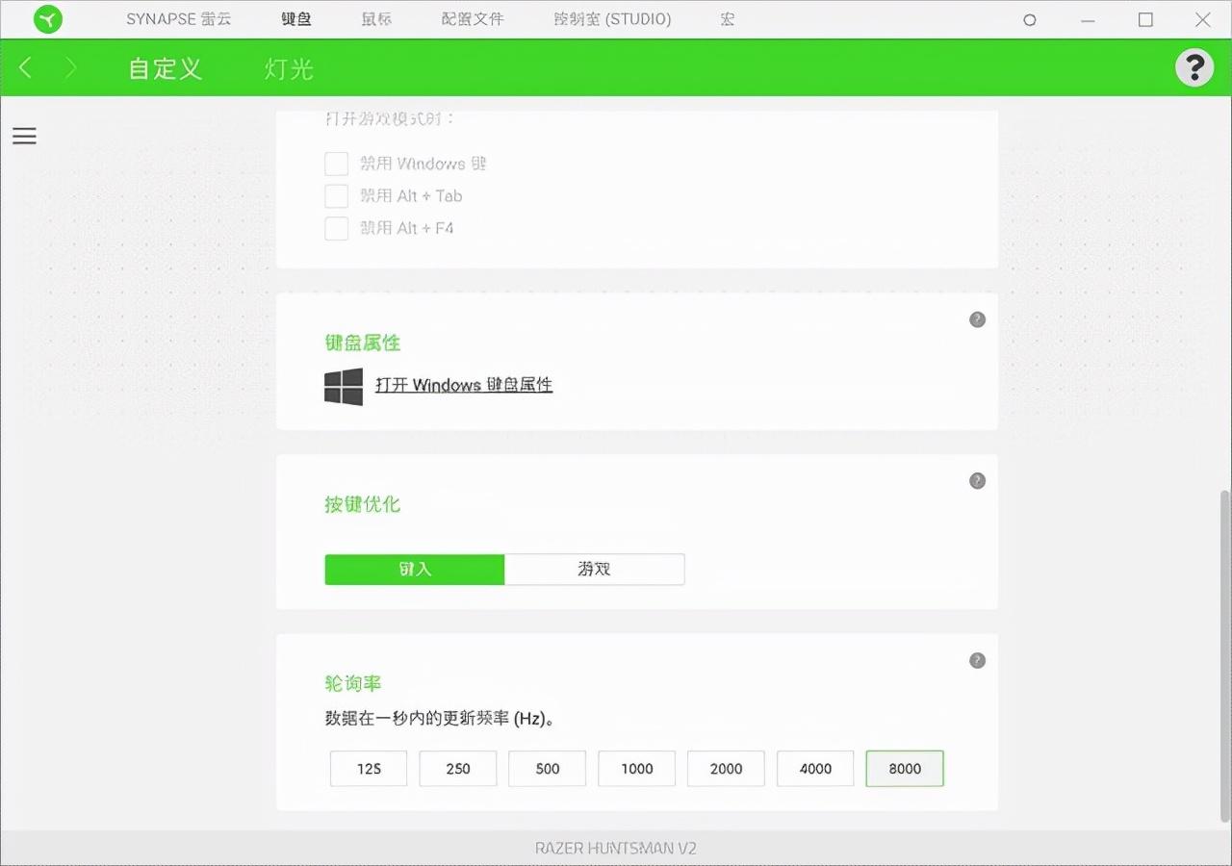Switch to the 键盘 tab
1232x866 pixels.
pos(297,19)
